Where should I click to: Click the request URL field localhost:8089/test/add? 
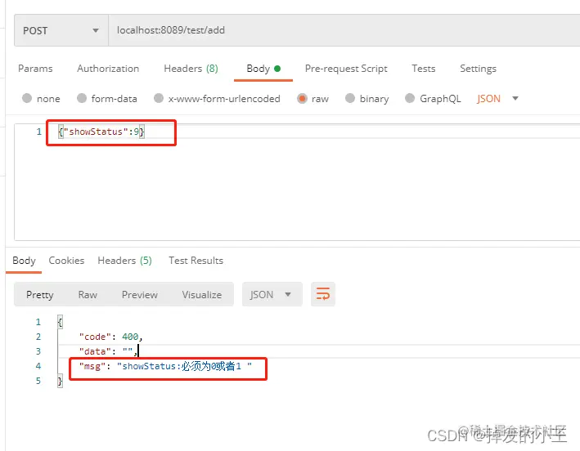coord(344,31)
